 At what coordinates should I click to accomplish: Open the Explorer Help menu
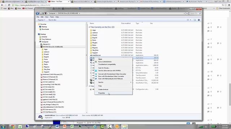pos(57,17)
